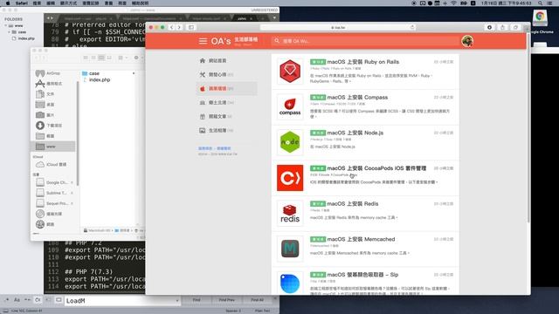The image size is (559, 314).
Task: Expand the case folder in the Sublime sidebar
Action: (10, 32)
